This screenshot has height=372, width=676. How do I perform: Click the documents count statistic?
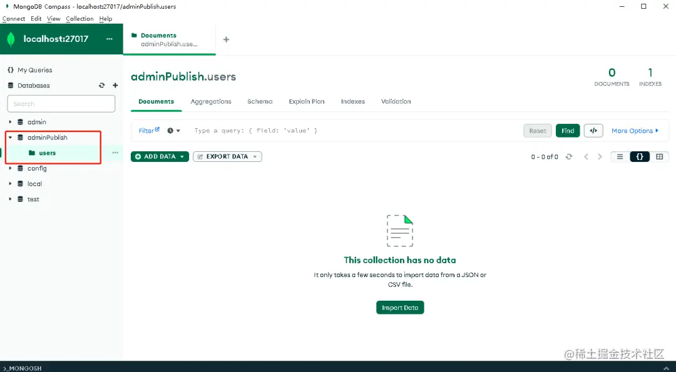[612, 78]
